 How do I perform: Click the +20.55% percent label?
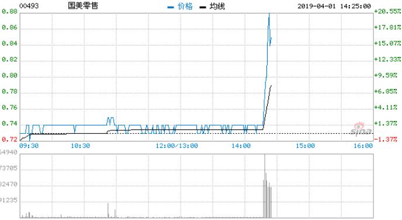(x=387, y=11)
